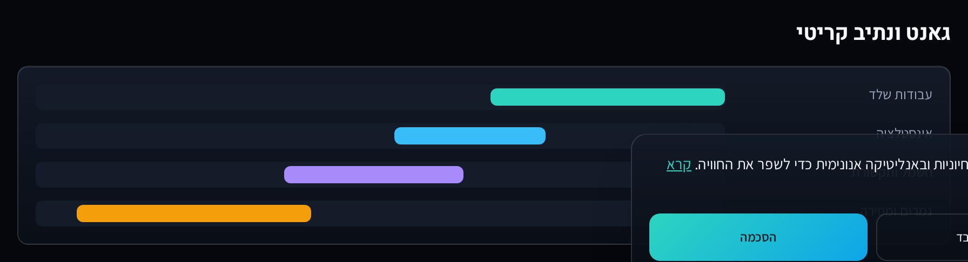This screenshot has width=968, height=262.
Task: Click the right end of the teal bar
Action: (x=720, y=97)
